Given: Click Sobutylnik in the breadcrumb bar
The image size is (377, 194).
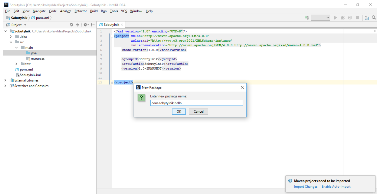Looking at the screenshot, I should click(19, 18).
